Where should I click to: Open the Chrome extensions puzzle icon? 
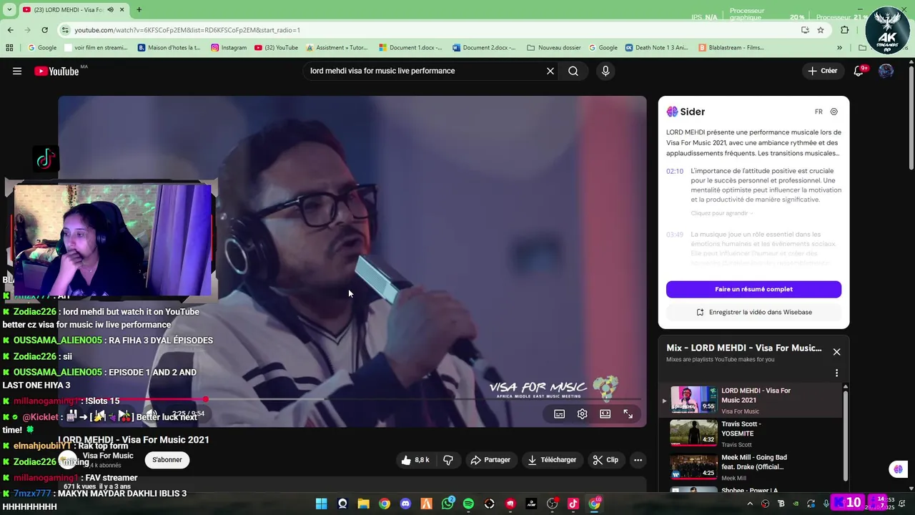[845, 30]
